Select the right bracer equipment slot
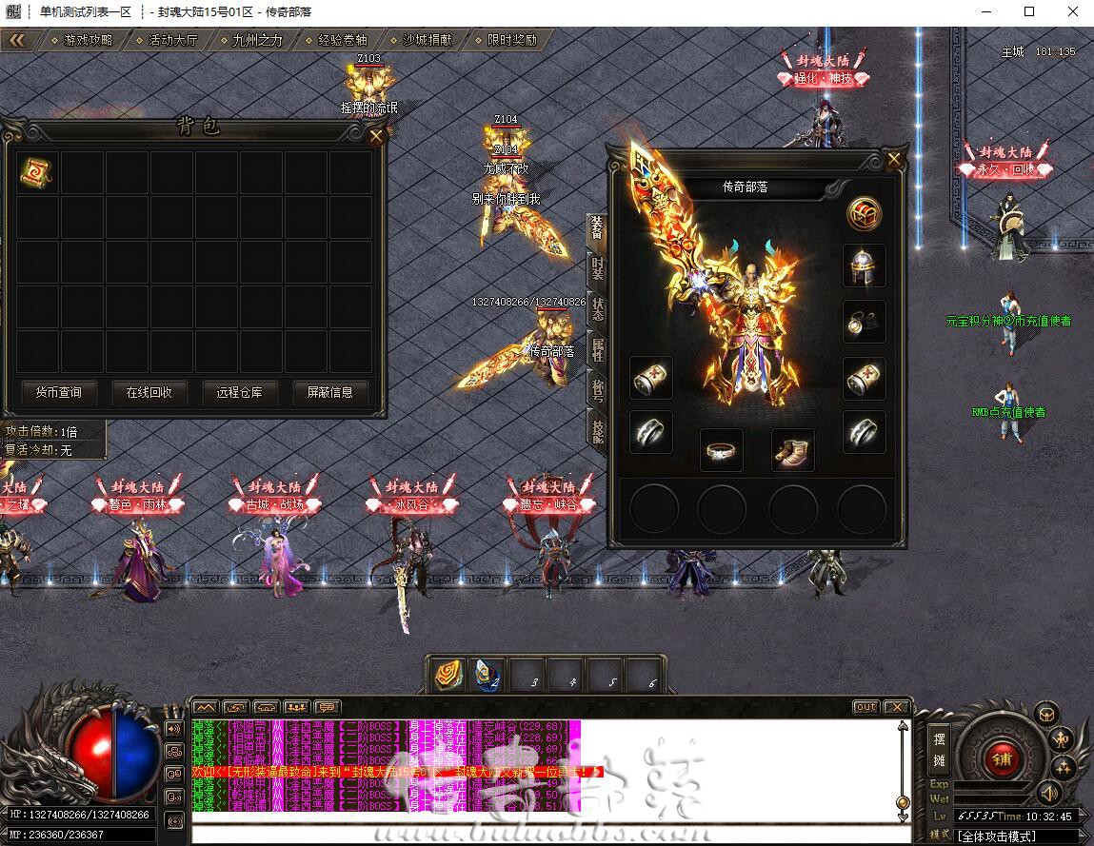This screenshot has width=1094, height=846. 864,378
